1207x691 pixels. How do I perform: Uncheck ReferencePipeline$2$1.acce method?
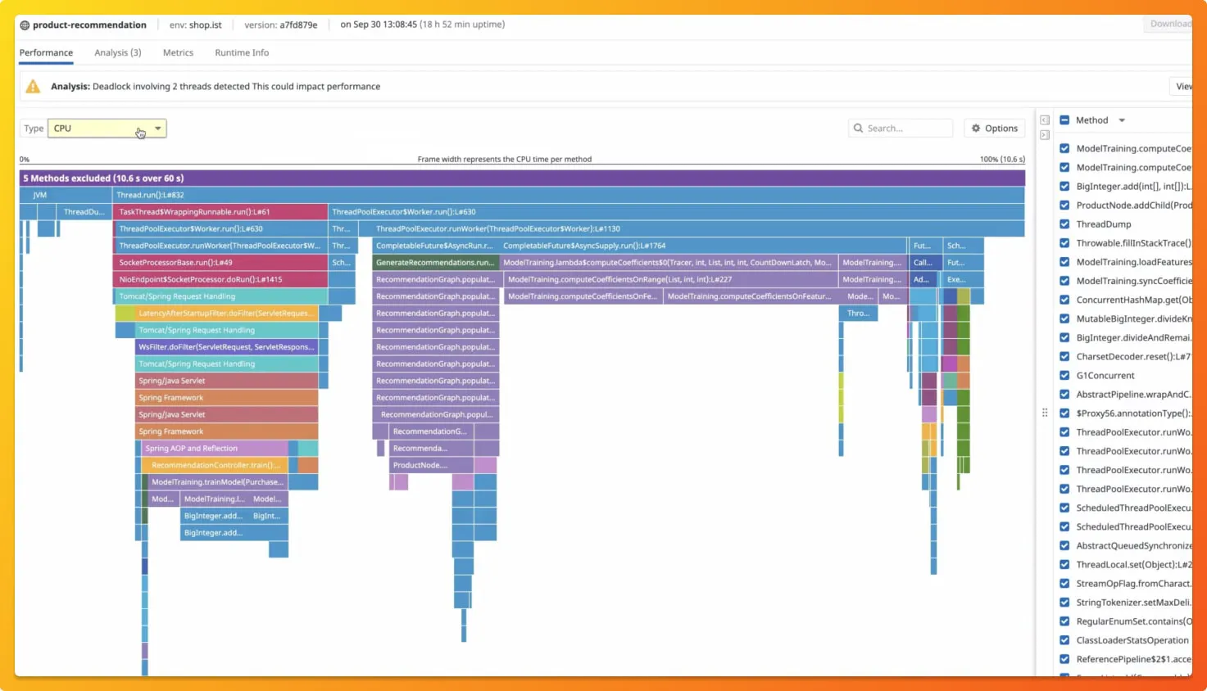click(x=1064, y=659)
